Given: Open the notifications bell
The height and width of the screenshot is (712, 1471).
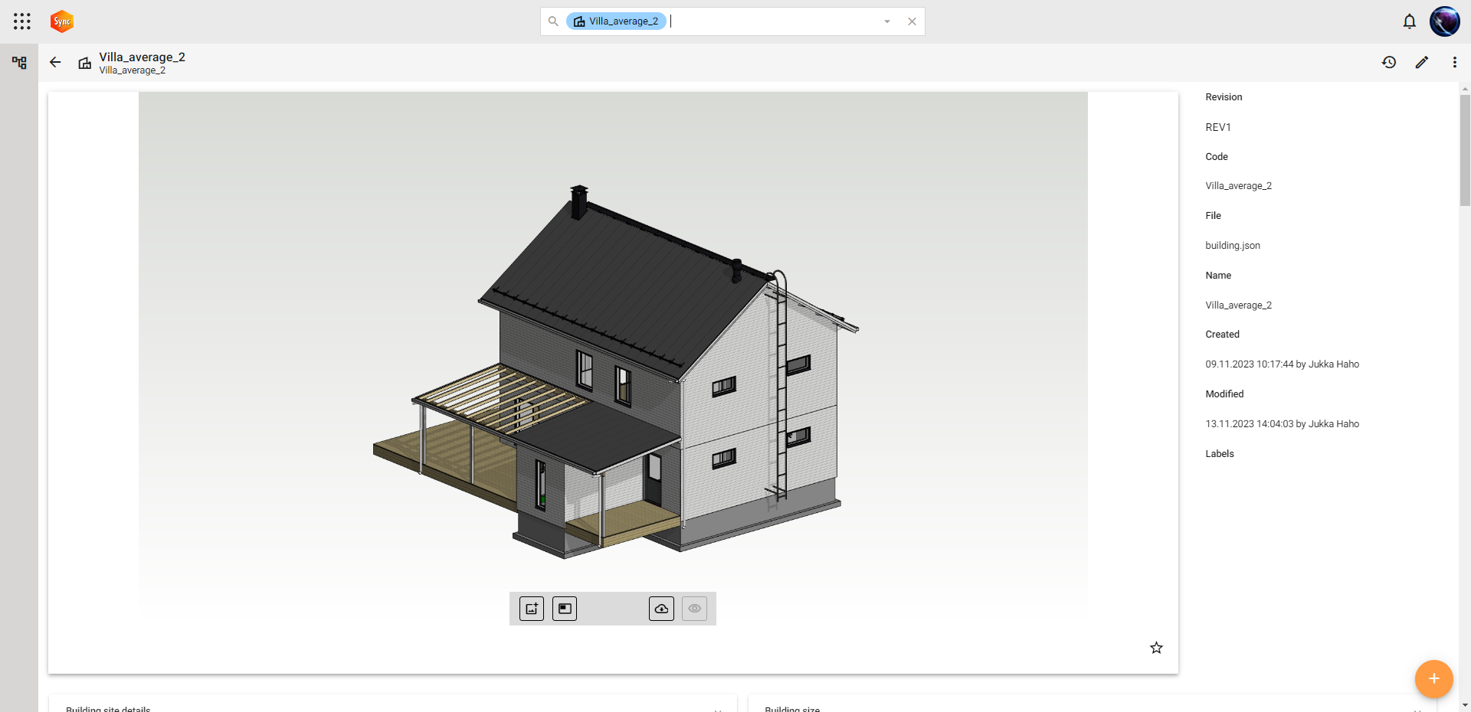Looking at the screenshot, I should click(1409, 21).
